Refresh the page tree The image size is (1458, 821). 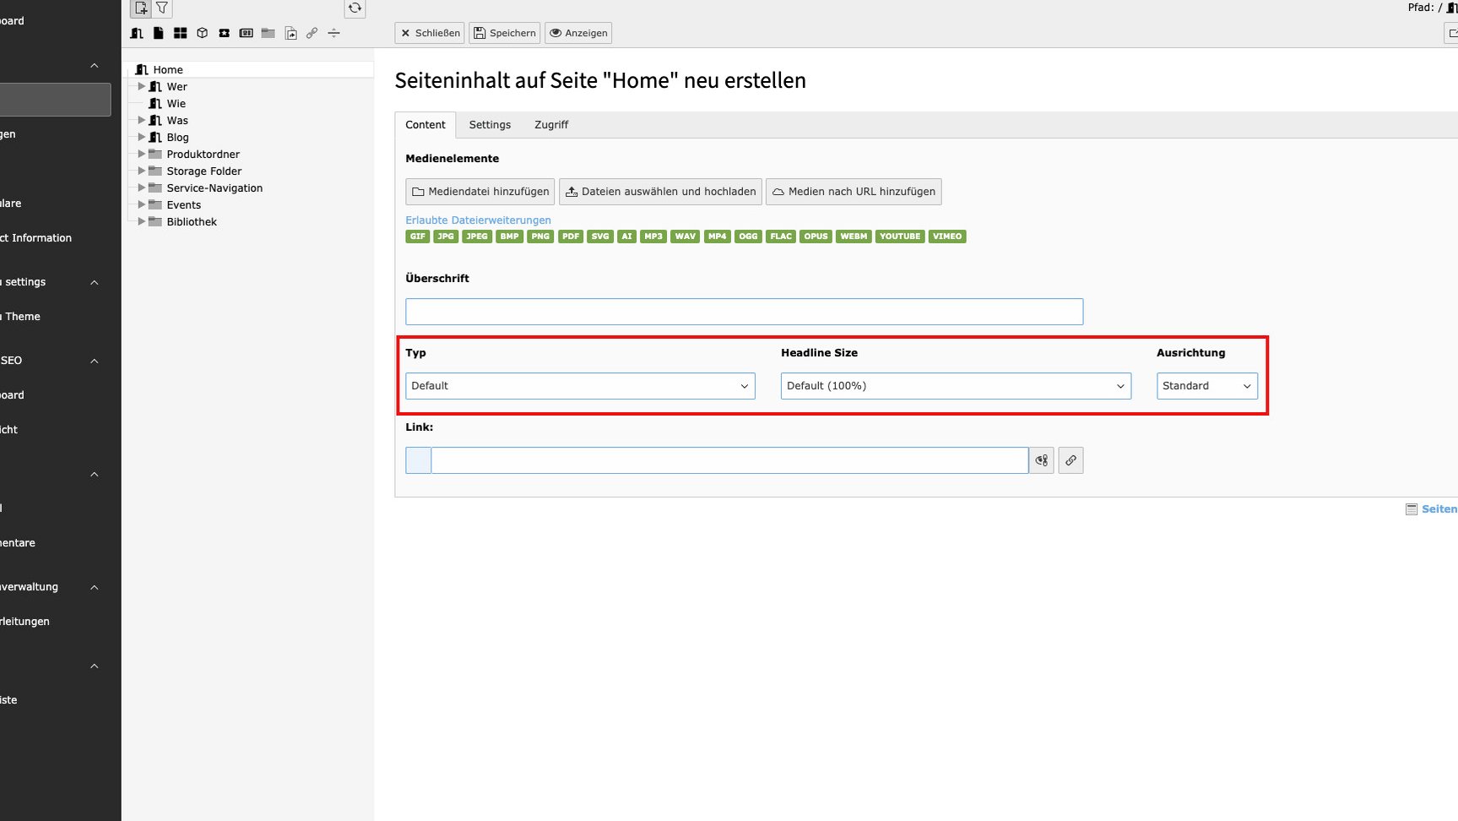pyautogui.click(x=355, y=8)
